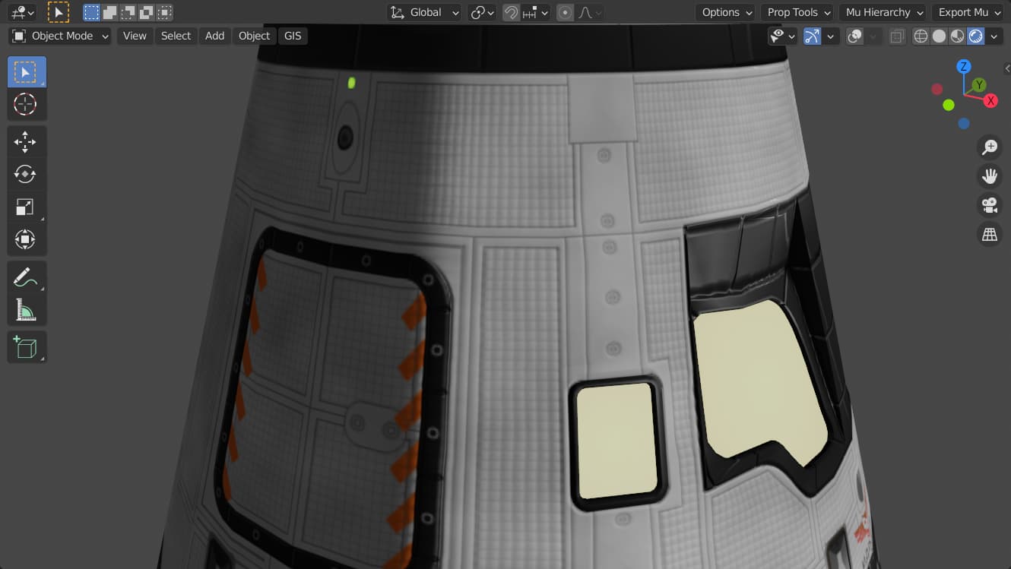The image size is (1011, 569).
Task: Set selection mode to new selection
Action: click(91, 12)
